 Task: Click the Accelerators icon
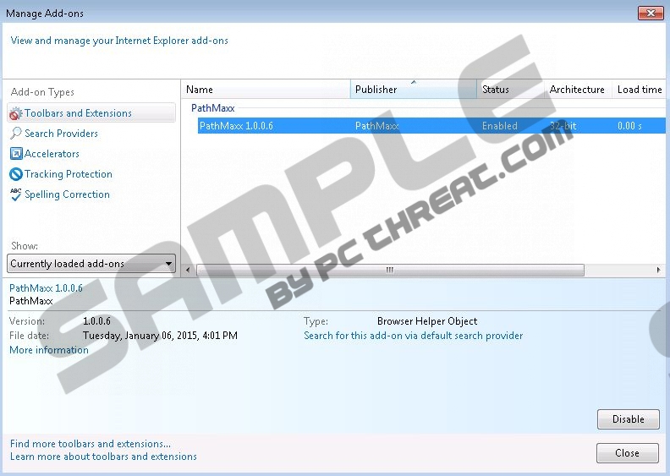(x=16, y=154)
